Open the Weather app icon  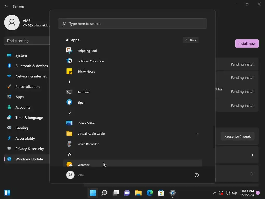tap(69, 164)
